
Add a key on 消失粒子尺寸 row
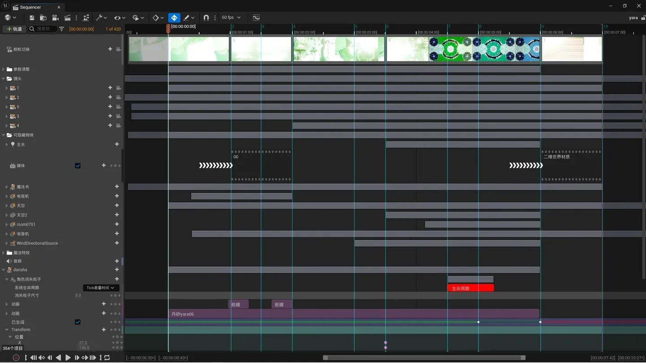(115, 296)
